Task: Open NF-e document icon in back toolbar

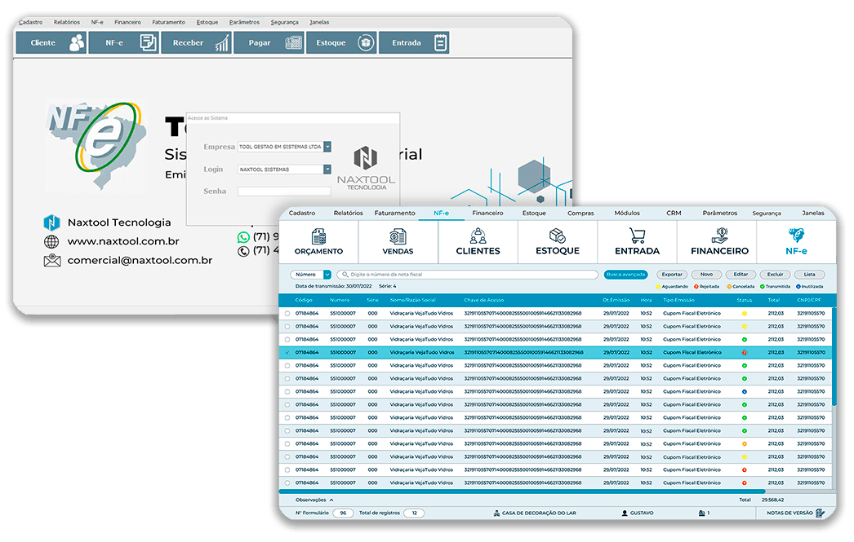Action: point(148,42)
